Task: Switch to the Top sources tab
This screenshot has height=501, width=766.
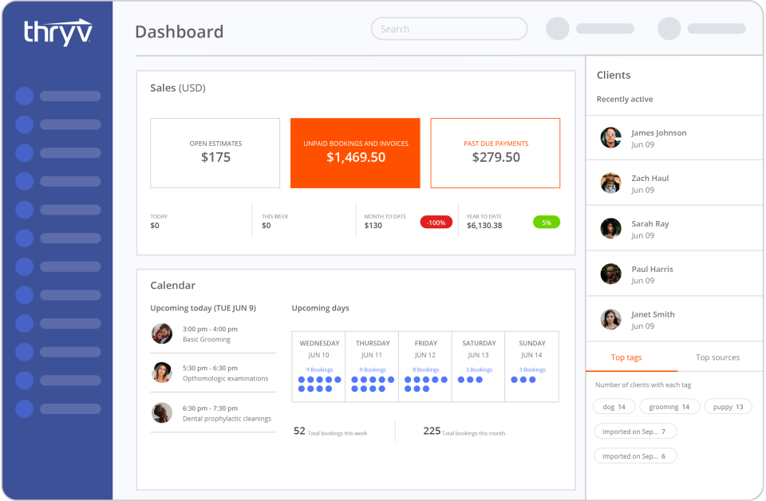Action: (717, 357)
